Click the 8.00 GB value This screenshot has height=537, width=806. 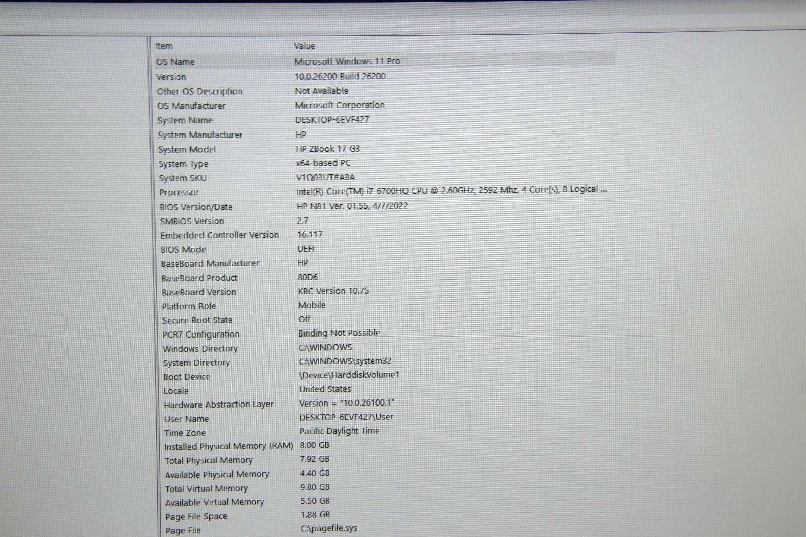314,445
